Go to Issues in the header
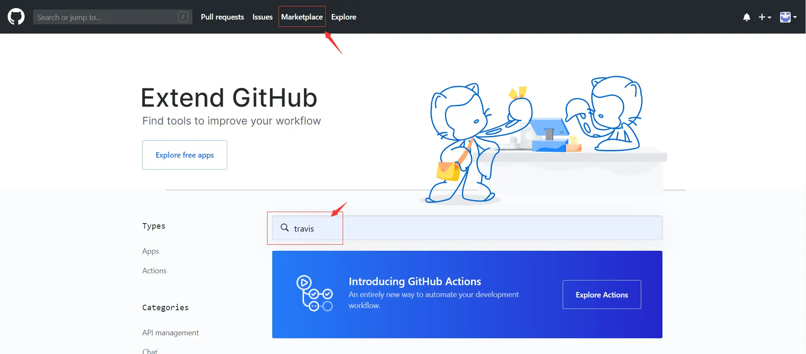 [x=262, y=17]
